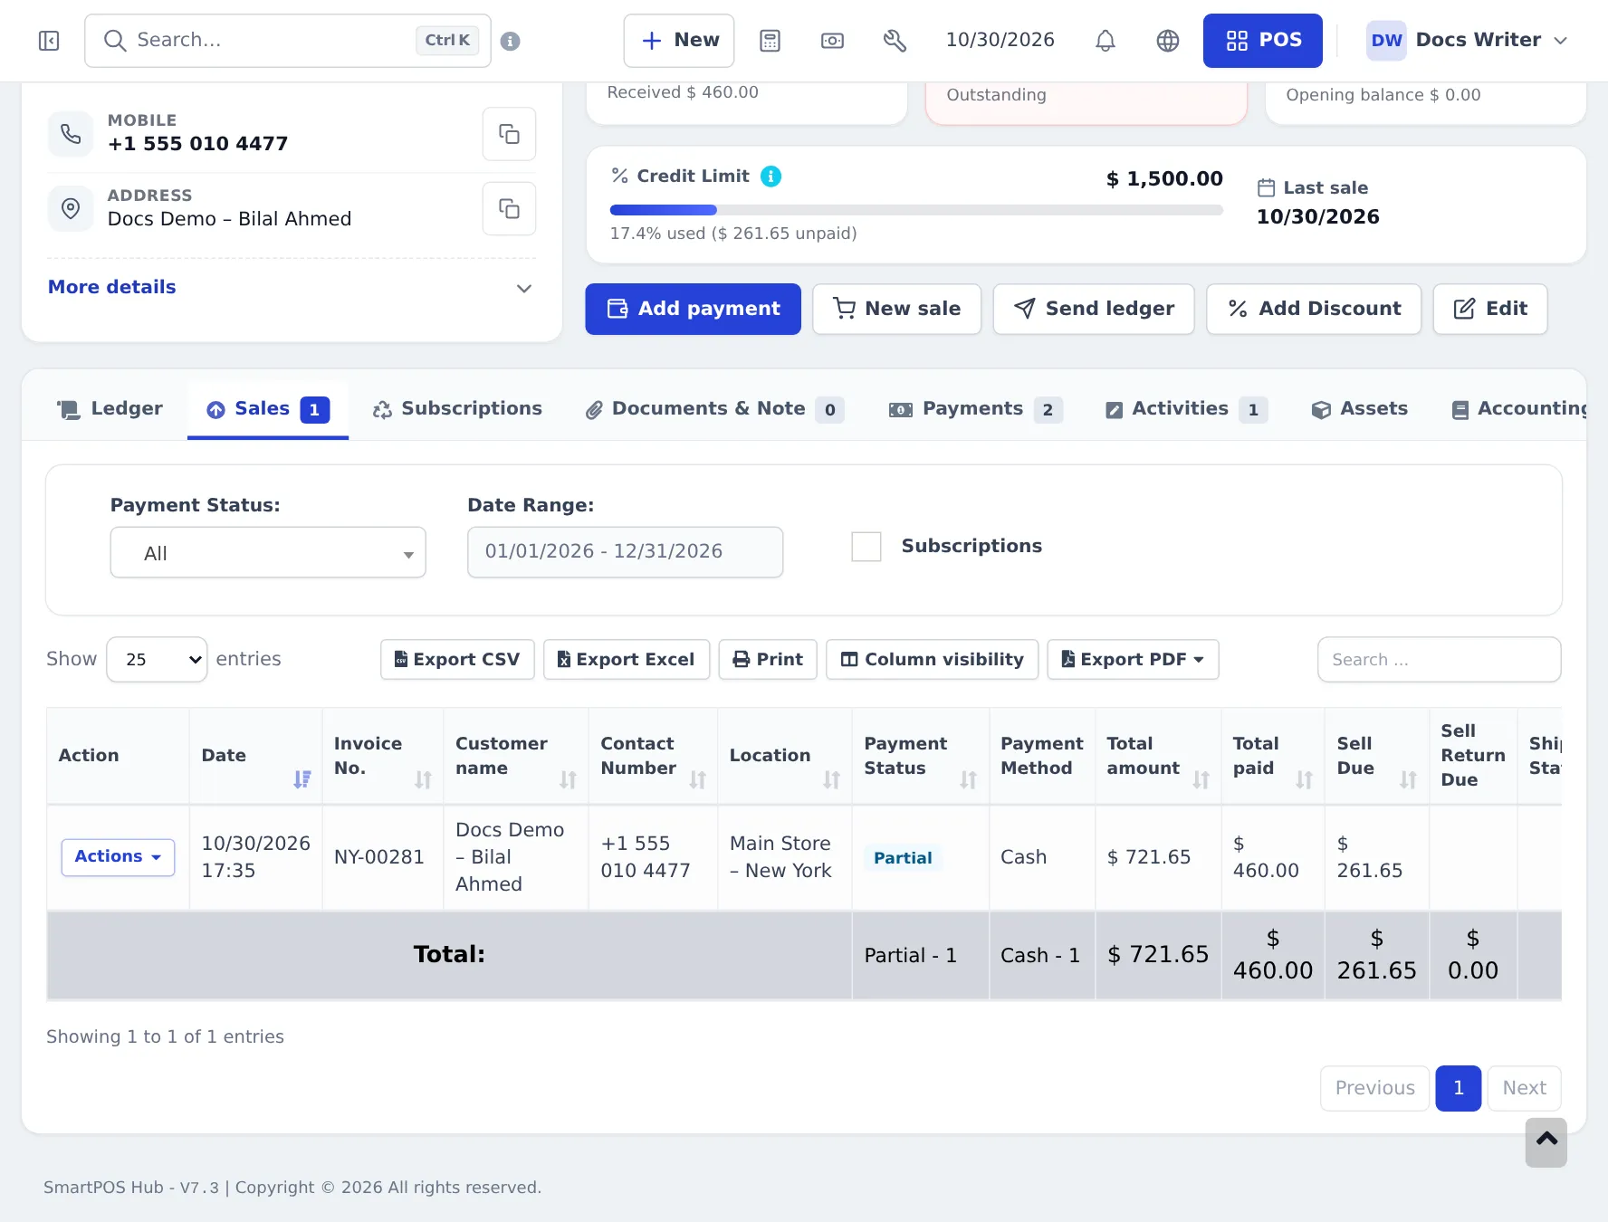Switch to the Ledger tab
This screenshot has height=1222, width=1608.
point(110,409)
